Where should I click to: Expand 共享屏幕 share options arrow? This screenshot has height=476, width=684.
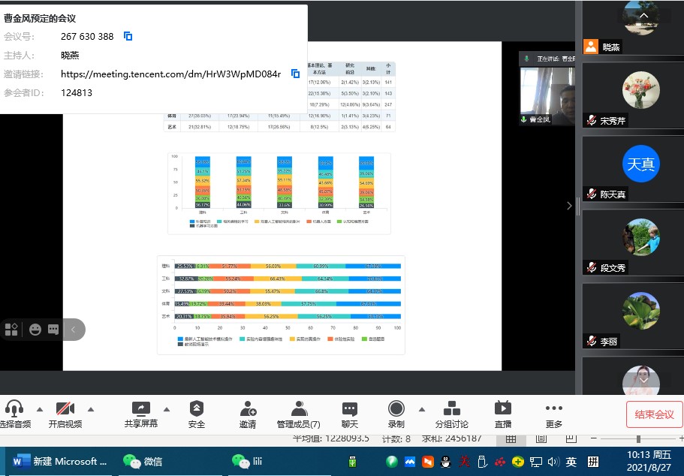coord(167,409)
